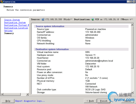Image resolution: width=136 pixels, height=104 pixels.
Task: Click the summary vertical scrollbar thumb
Action: (132, 47)
